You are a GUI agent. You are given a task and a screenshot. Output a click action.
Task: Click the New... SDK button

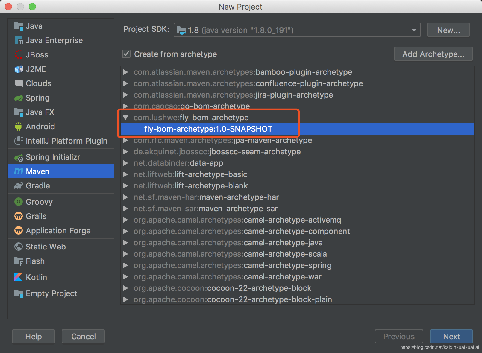coord(448,30)
